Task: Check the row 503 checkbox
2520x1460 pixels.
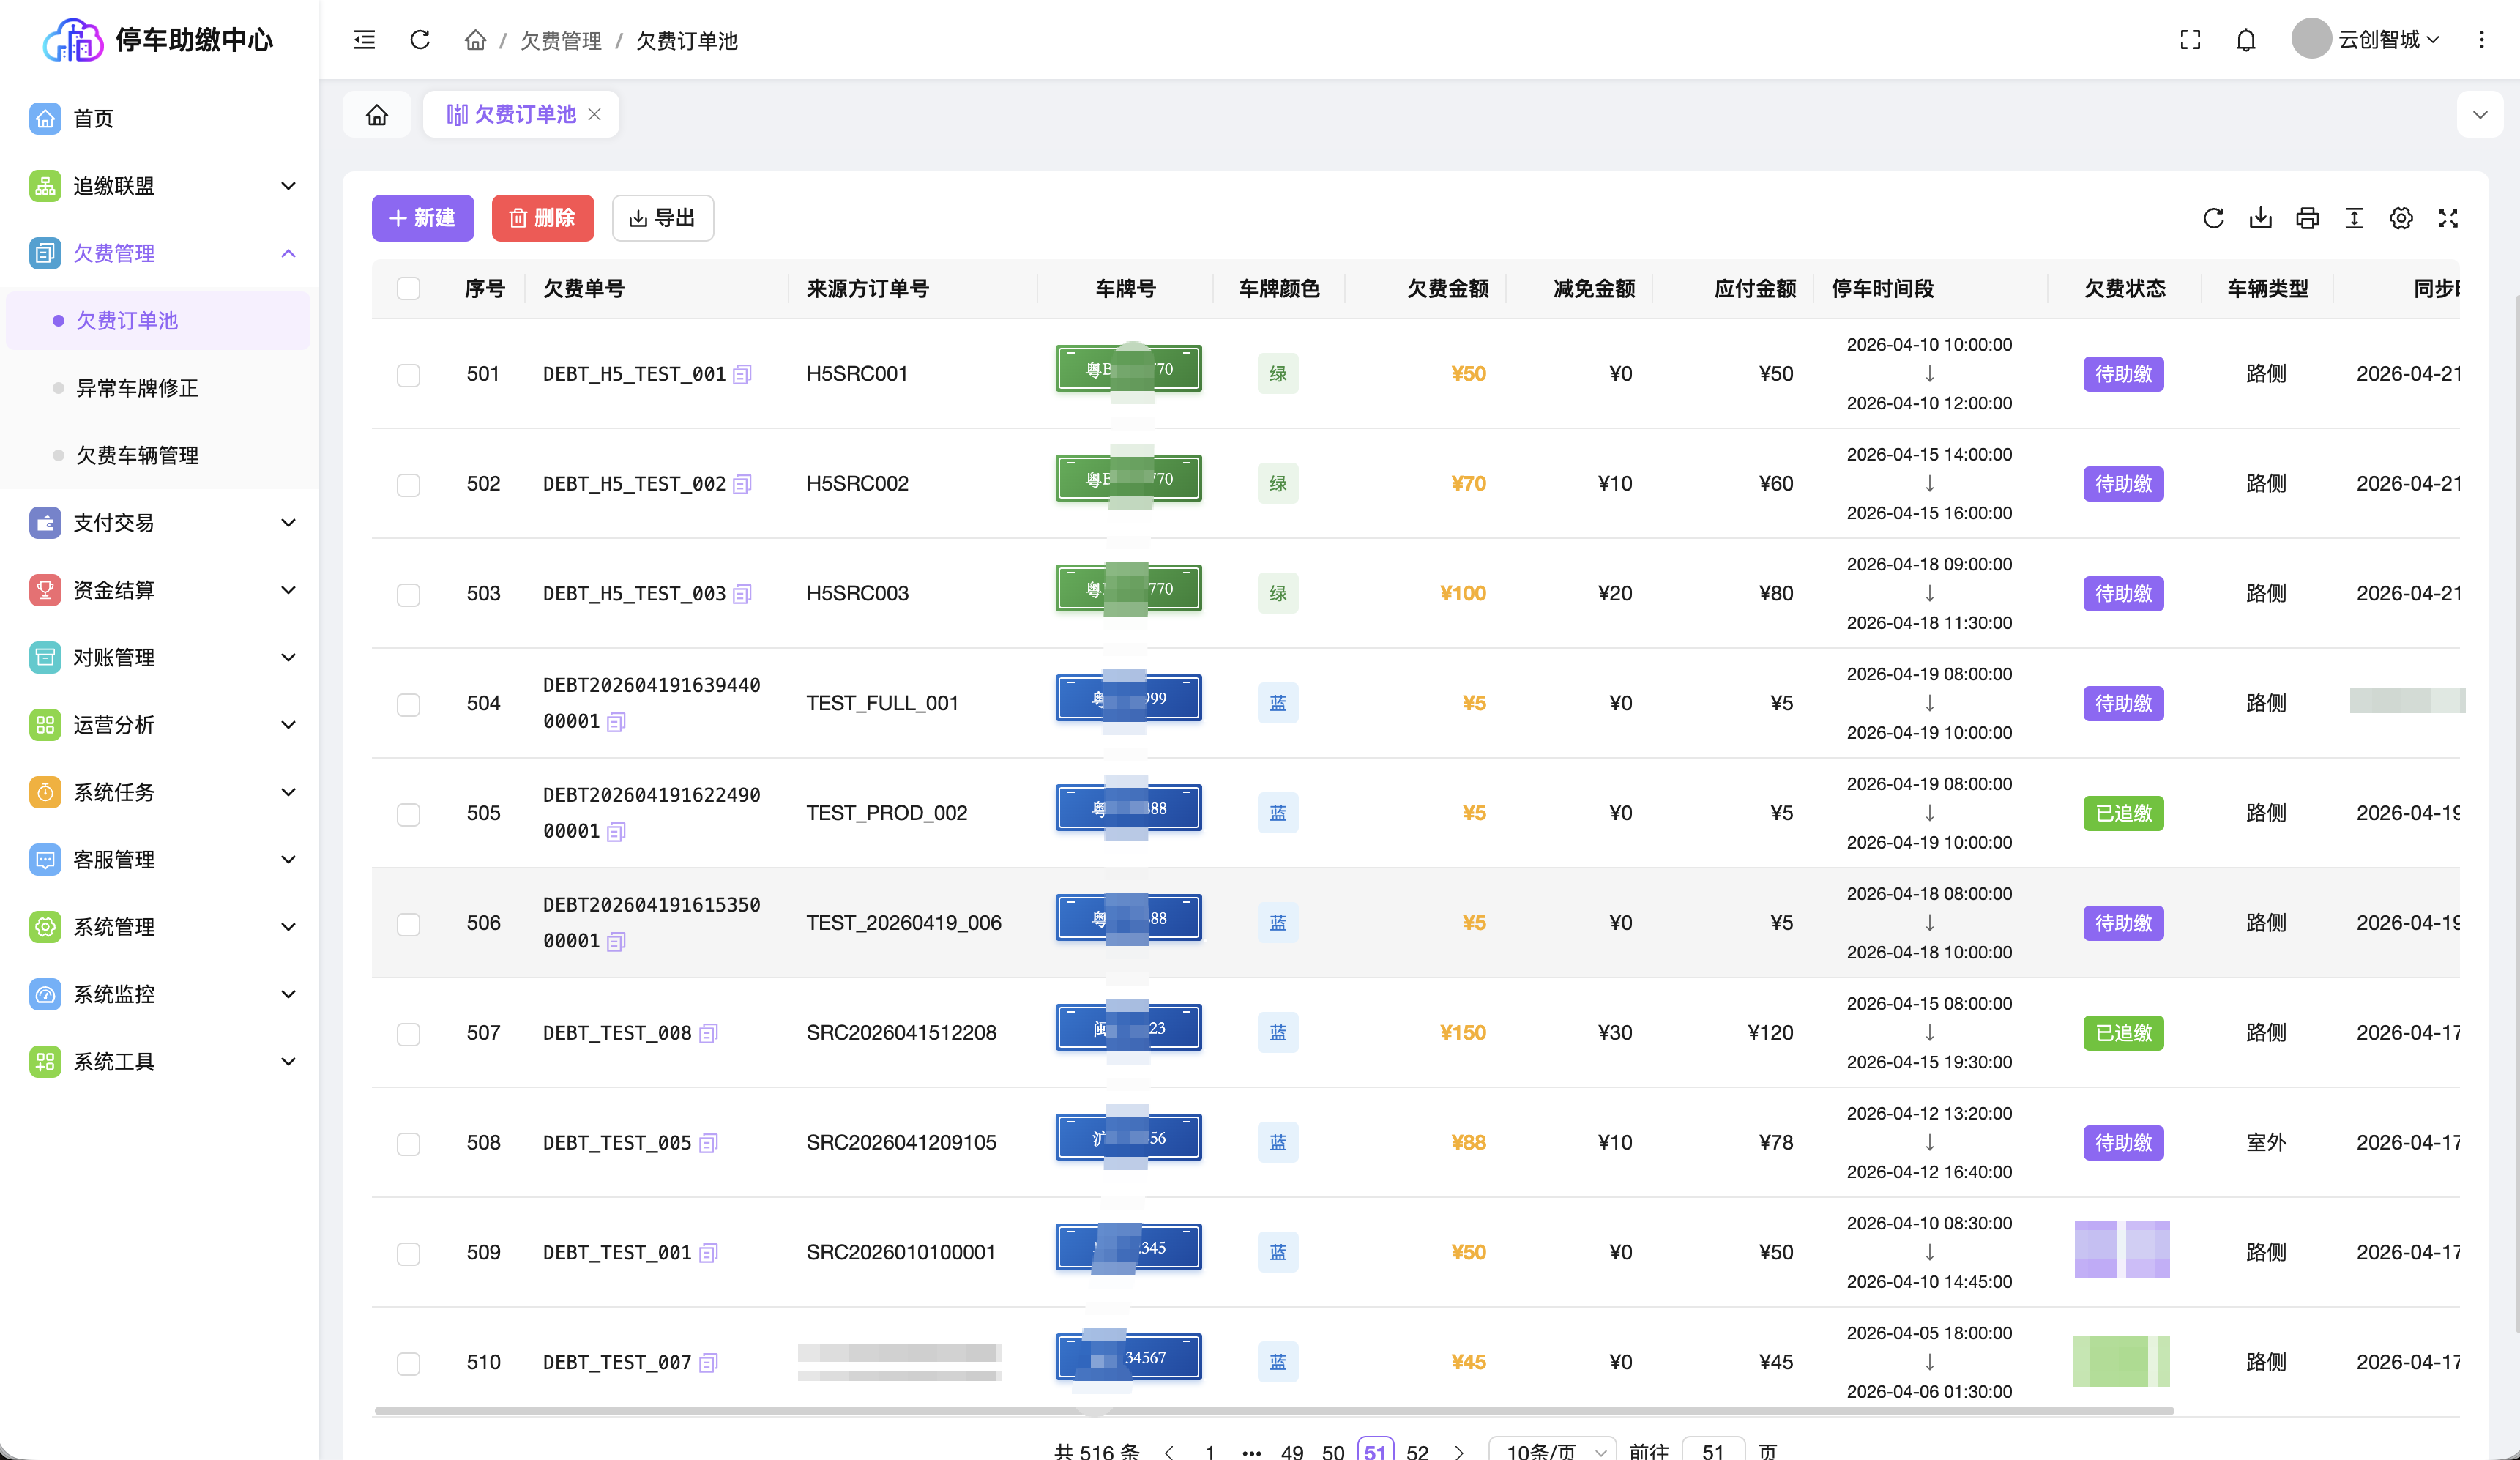Action: tap(408, 595)
